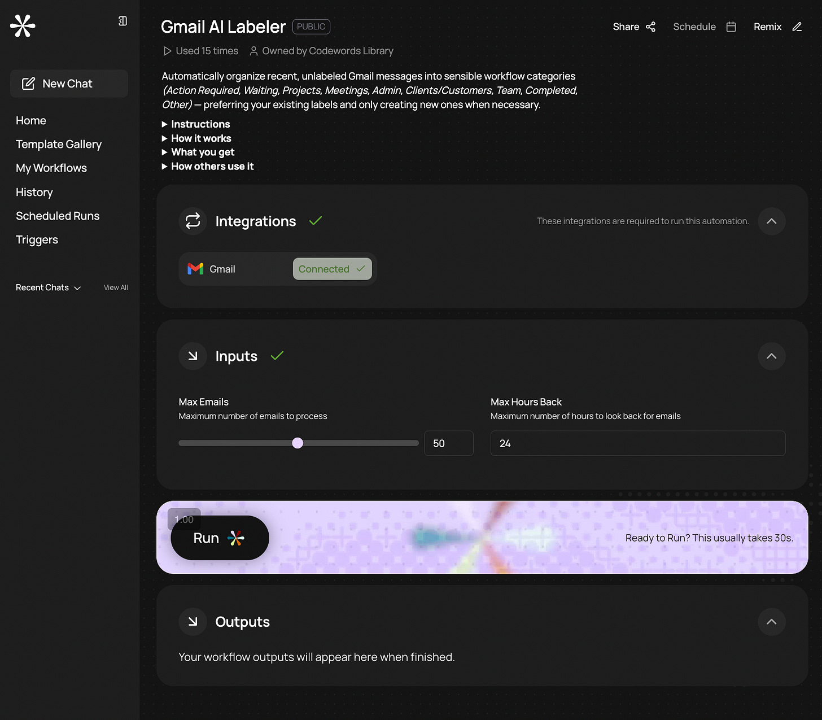Click the Codewords asterisk logo
The height and width of the screenshot is (720, 822).
[x=23, y=26]
